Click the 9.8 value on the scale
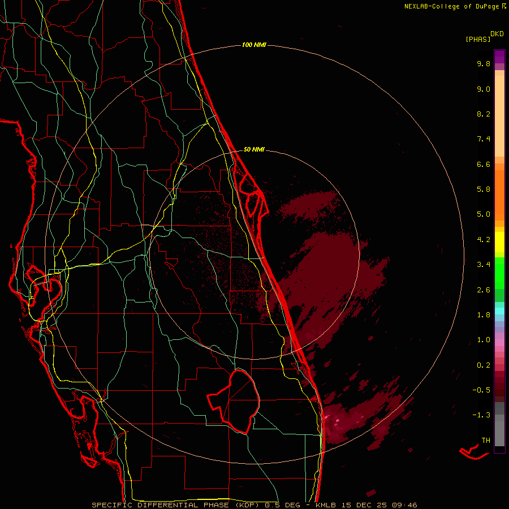This screenshot has height=509, width=509. tap(484, 63)
